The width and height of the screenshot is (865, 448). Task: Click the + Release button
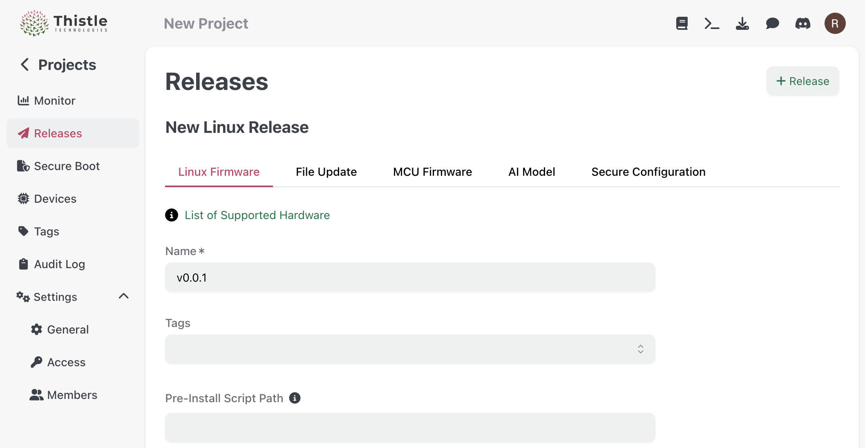tap(802, 81)
